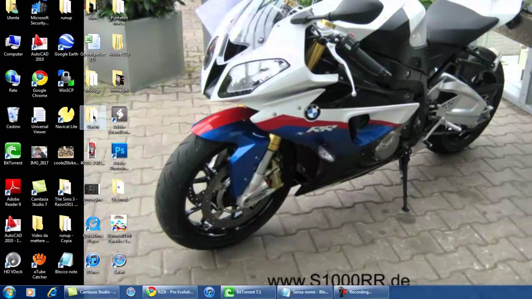Open Camtasia Studio 7 shortcut

tap(39, 188)
